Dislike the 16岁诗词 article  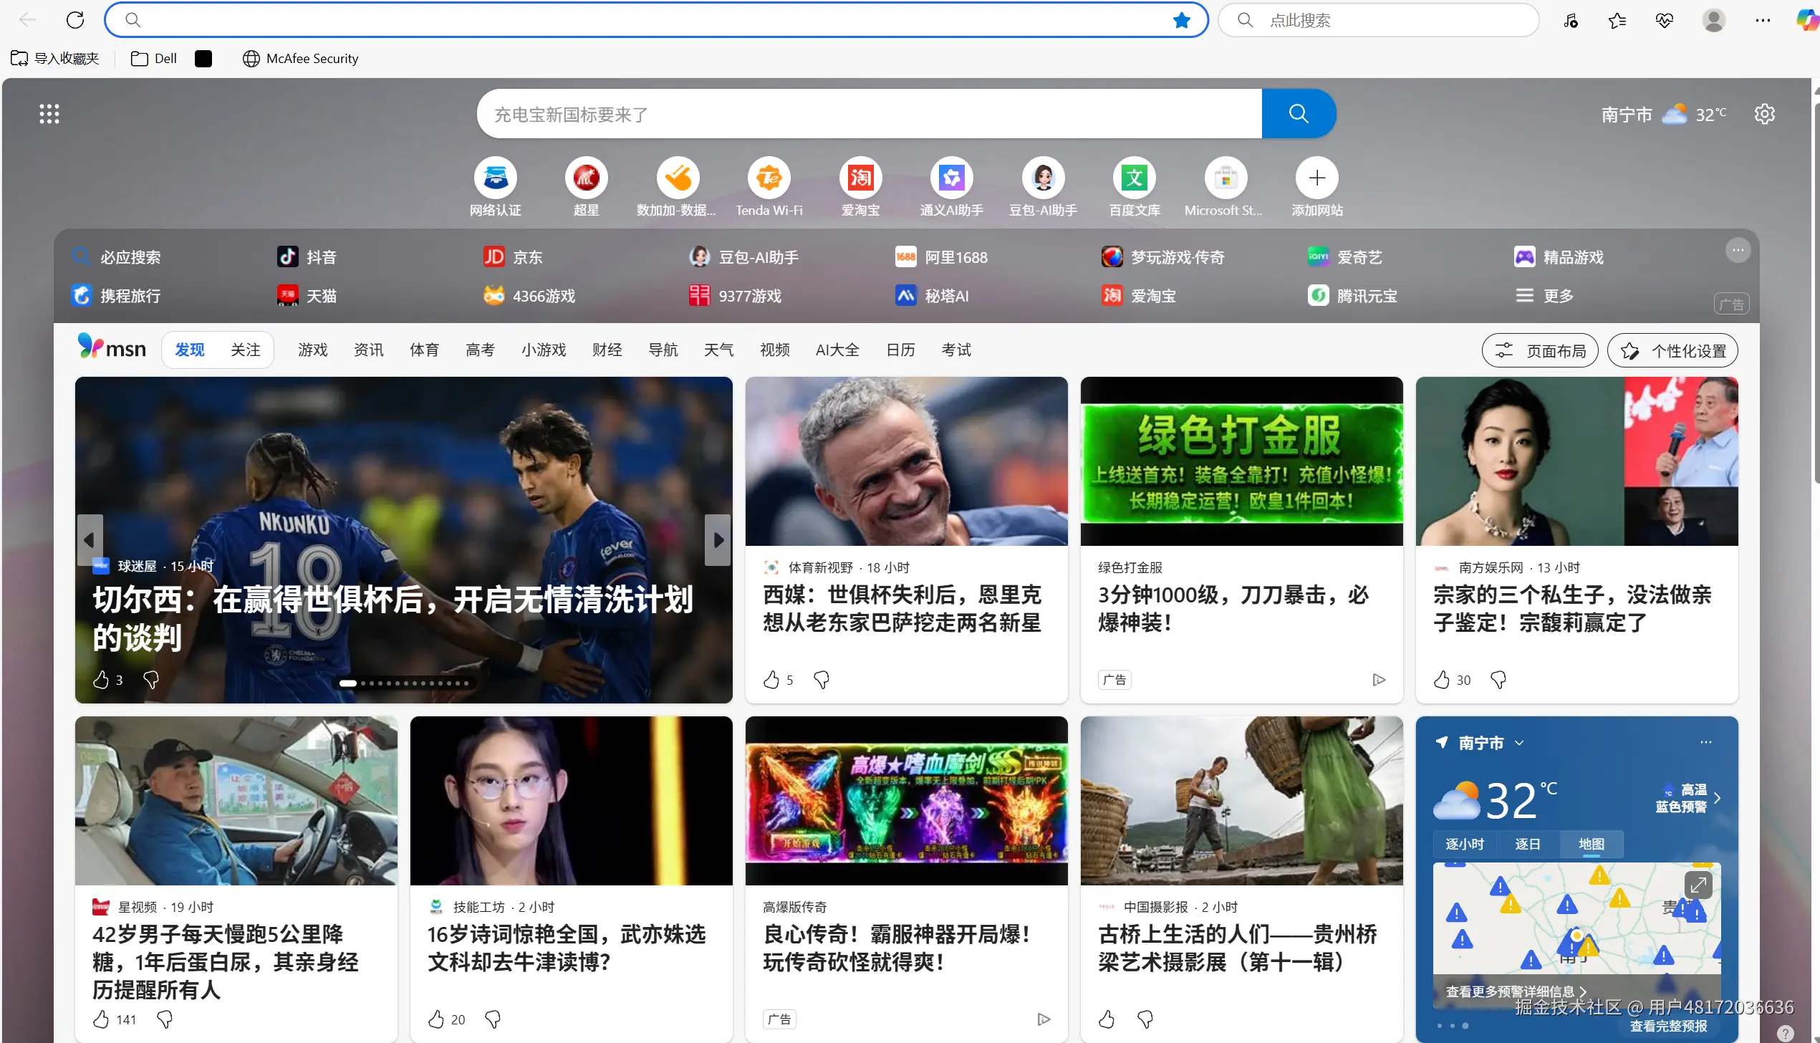[x=491, y=1019]
